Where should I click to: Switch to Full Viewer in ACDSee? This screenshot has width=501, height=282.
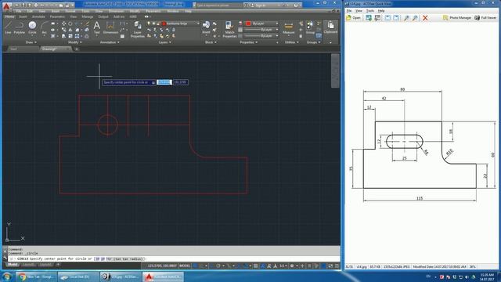coord(485,18)
